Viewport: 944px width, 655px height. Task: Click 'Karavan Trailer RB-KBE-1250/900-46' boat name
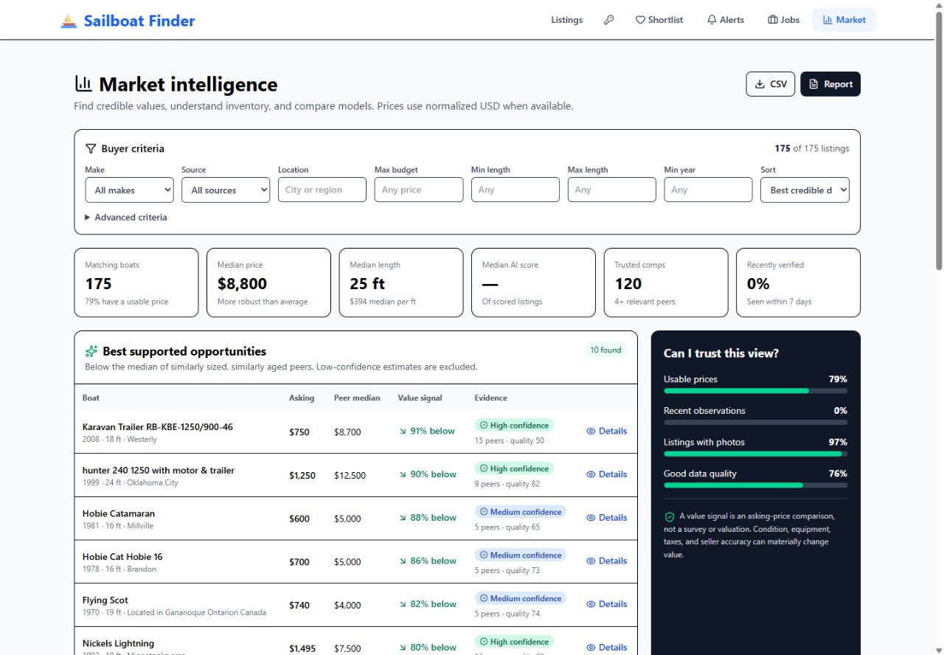158,427
